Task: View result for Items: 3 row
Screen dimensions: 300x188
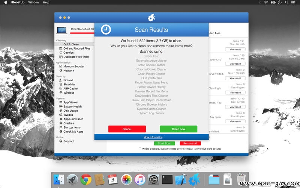Action: 235,78
